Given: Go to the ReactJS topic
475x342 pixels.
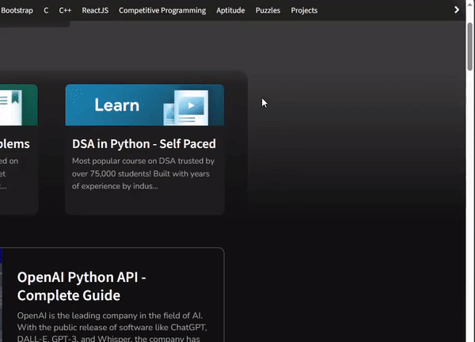Looking at the screenshot, I should 95,10.
